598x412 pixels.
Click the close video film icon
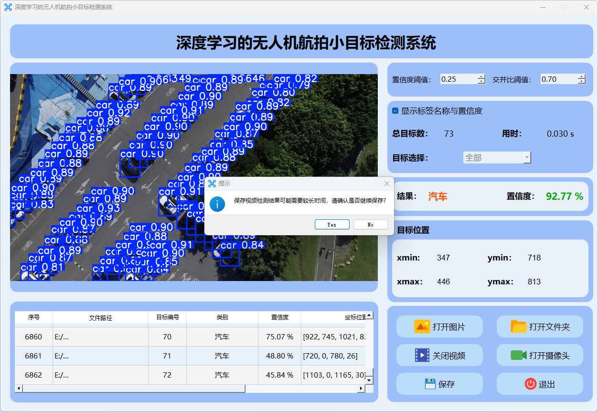[x=422, y=355]
